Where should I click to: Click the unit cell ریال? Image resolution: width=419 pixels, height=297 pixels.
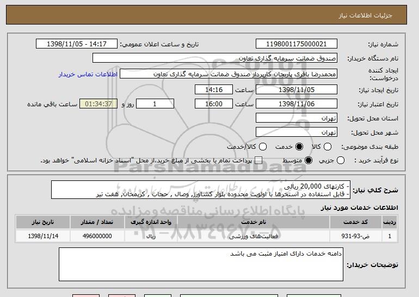coord(151,237)
